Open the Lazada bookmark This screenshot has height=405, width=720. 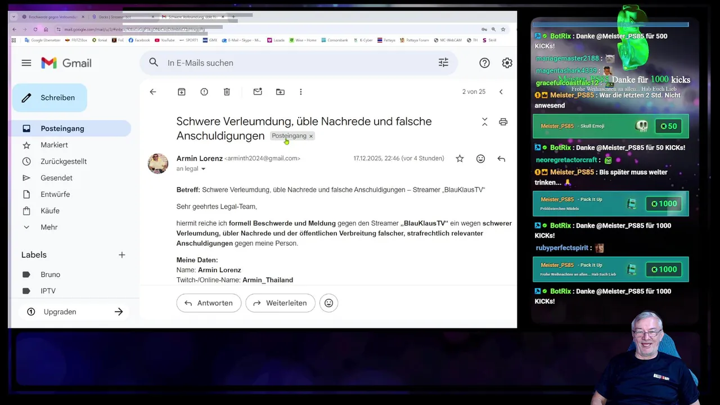[277, 40]
